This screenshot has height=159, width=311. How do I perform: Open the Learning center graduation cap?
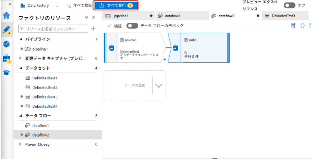point(6,72)
